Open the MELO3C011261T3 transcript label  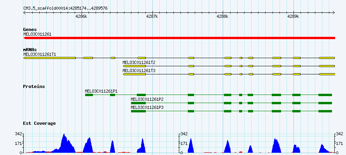click(x=139, y=71)
